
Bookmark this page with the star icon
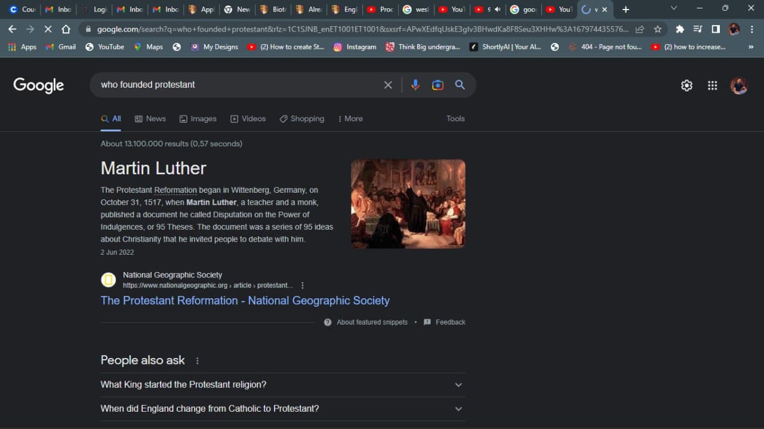657,29
